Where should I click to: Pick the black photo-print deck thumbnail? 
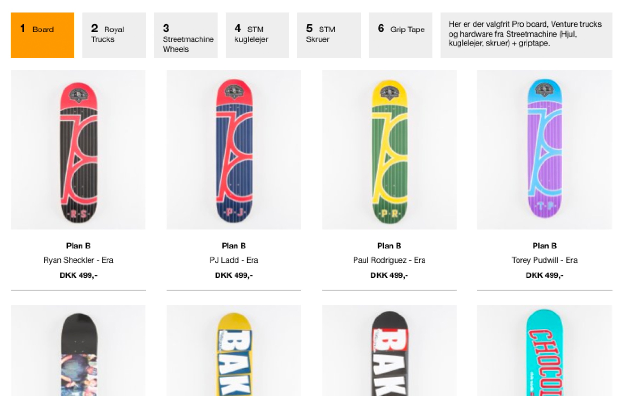tap(78, 351)
